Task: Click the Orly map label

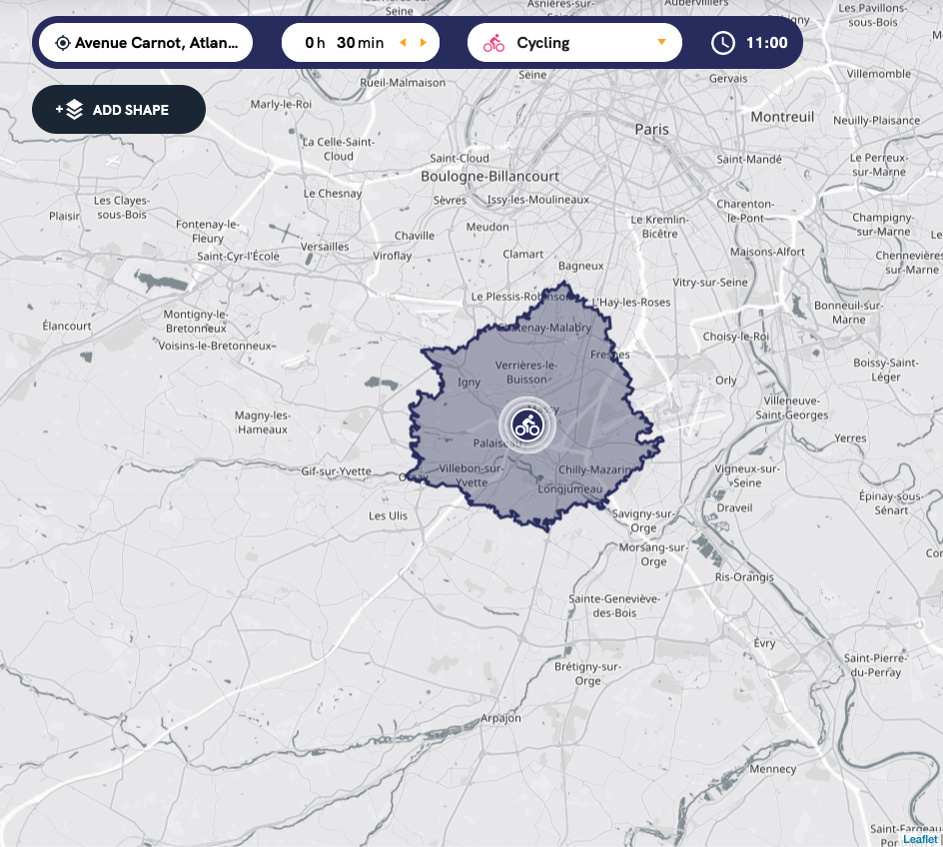Action: pyautogui.click(x=726, y=380)
